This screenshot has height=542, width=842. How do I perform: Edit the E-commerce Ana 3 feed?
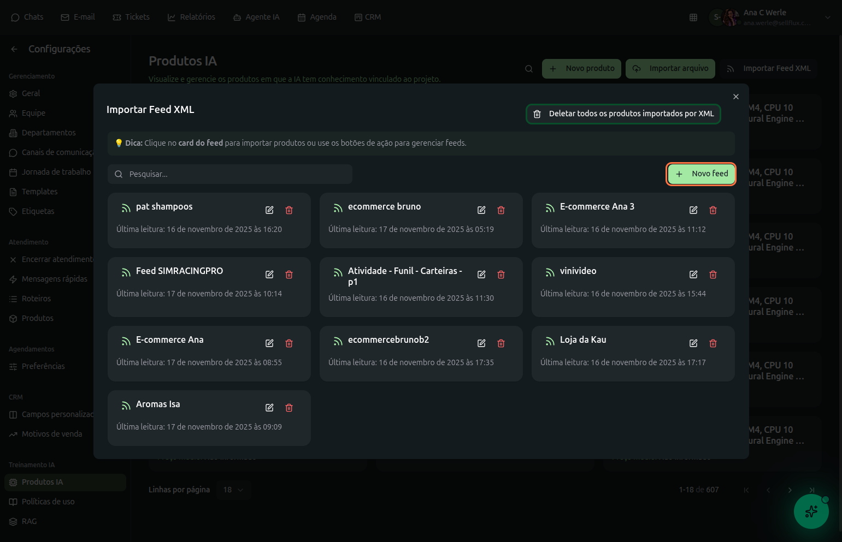(x=693, y=210)
